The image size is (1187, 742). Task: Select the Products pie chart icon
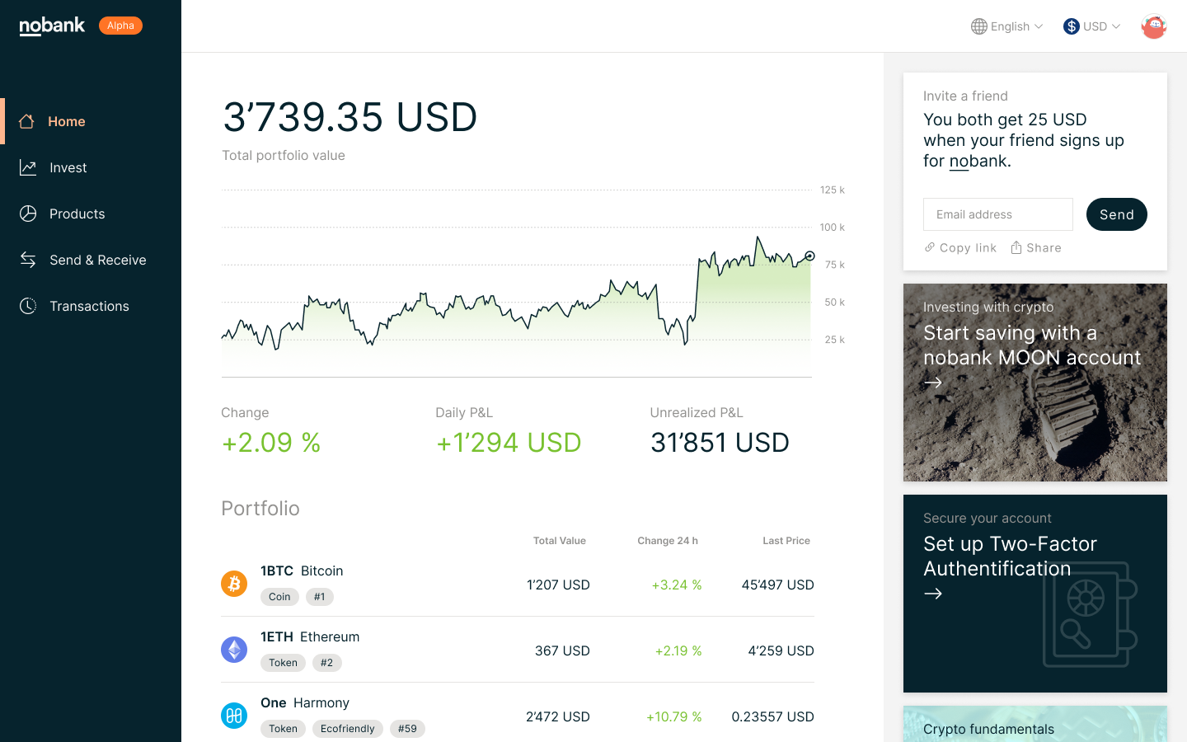[28, 214]
